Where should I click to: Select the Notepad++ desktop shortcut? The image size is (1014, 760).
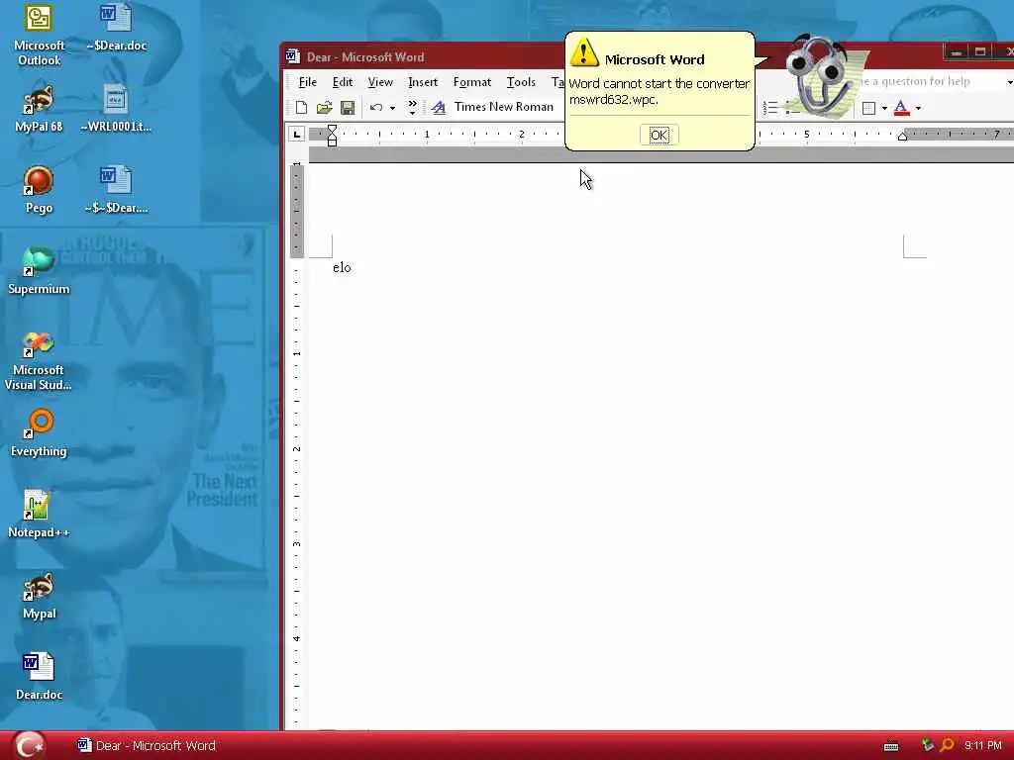pyautogui.click(x=39, y=515)
